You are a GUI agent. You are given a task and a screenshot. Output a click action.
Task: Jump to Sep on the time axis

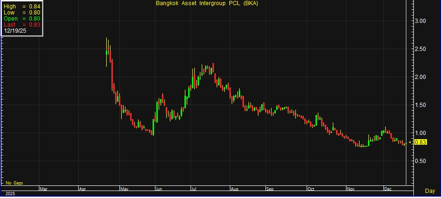coord(270,189)
